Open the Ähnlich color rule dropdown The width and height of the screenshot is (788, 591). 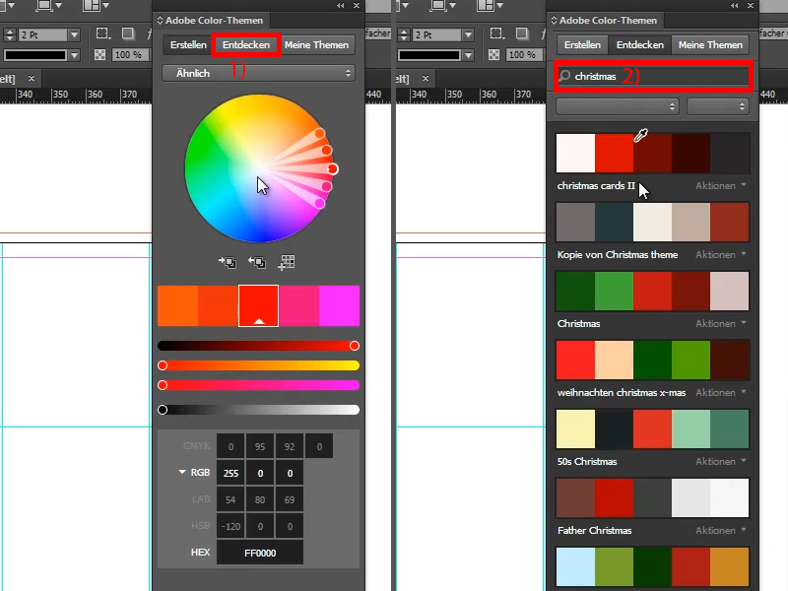click(258, 73)
